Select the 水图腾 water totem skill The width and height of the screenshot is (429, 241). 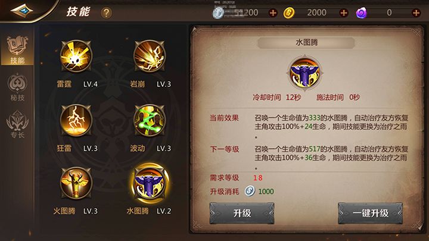pyautogui.click(x=150, y=183)
